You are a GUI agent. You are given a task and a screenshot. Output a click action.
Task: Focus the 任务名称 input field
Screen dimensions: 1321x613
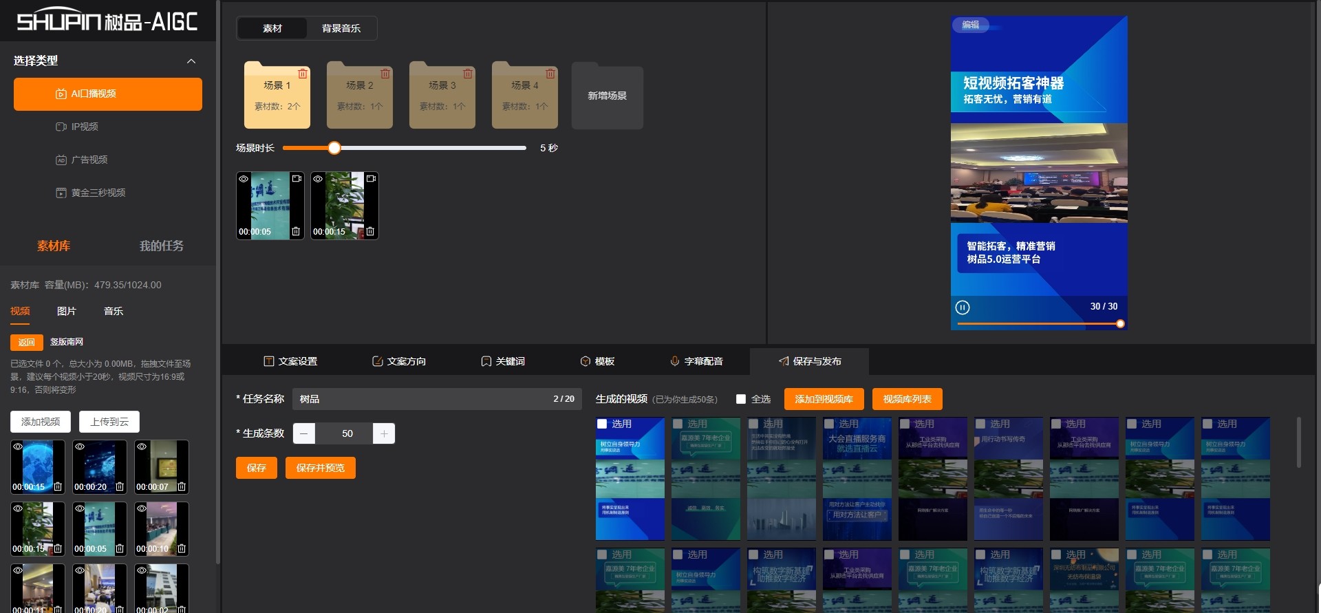(x=437, y=399)
